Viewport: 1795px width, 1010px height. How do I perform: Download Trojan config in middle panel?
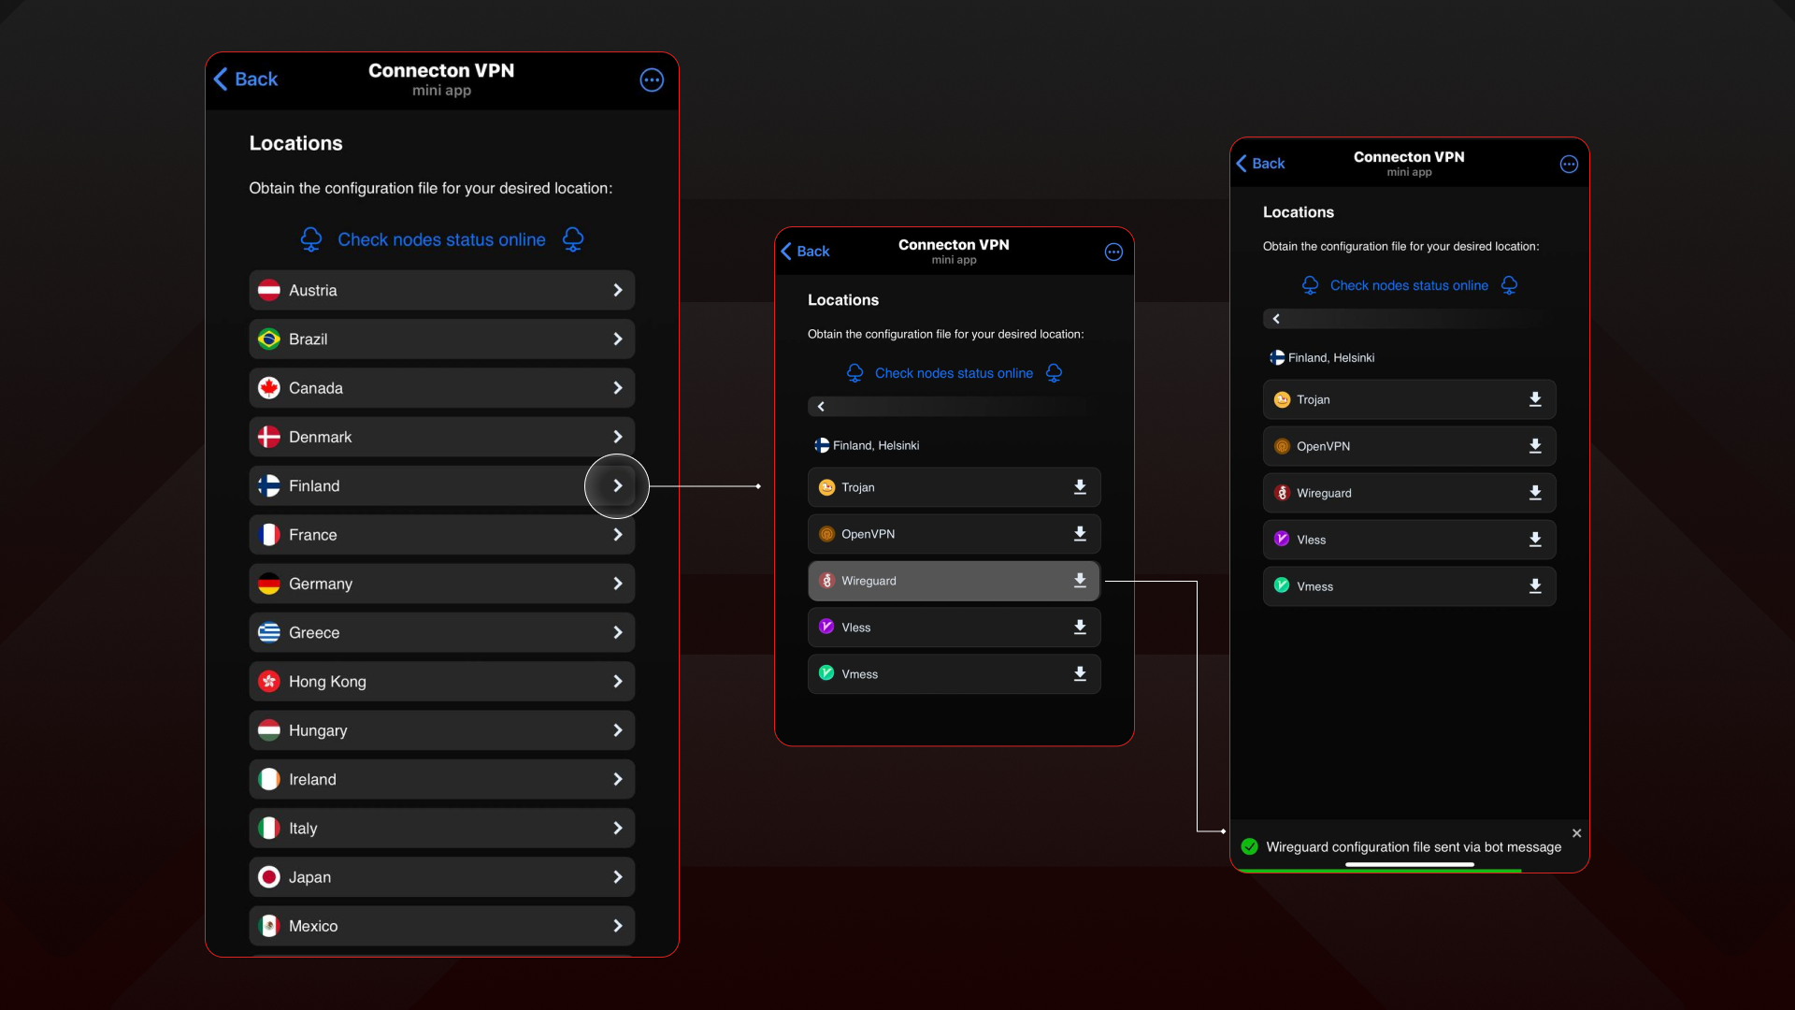click(1080, 487)
